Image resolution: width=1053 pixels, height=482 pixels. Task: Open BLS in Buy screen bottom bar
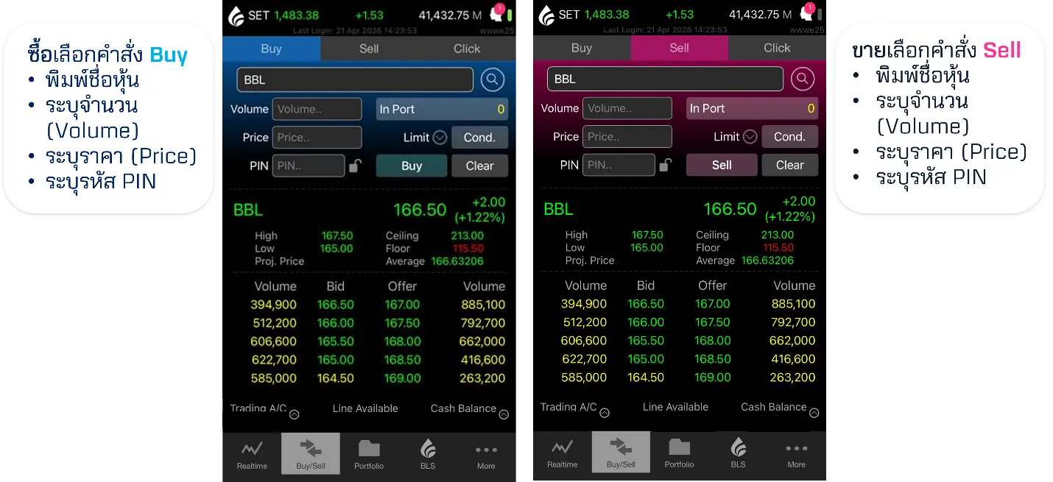coord(428,454)
